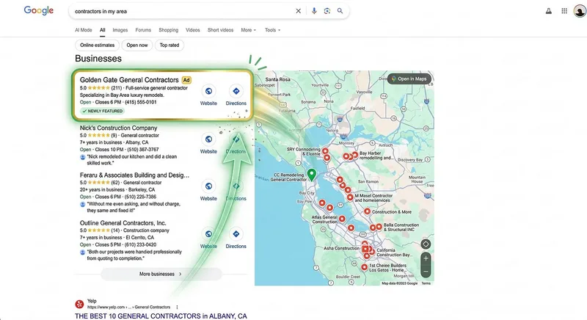This screenshot has height=320, width=587.
Task: Click the Google logo
Action: tap(39, 10)
